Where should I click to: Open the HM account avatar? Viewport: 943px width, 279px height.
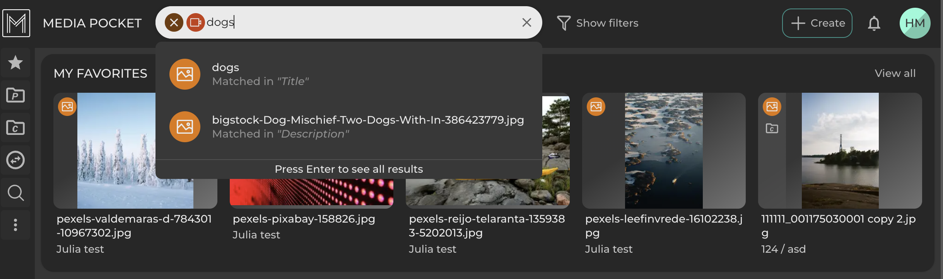[915, 23]
